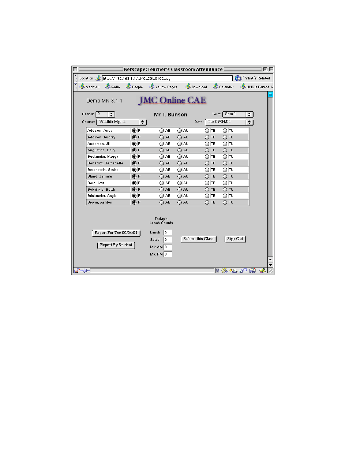
Task: Open the Download bookmark
Action: [196, 87]
